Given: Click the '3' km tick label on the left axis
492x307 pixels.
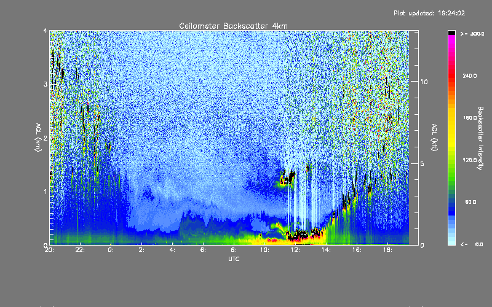Looking at the screenshot, I should tap(46, 84).
